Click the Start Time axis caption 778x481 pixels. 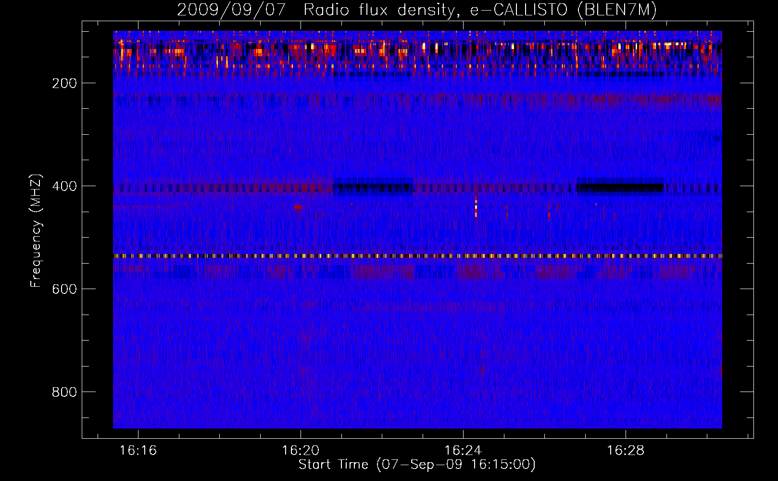(x=417, y=465)
